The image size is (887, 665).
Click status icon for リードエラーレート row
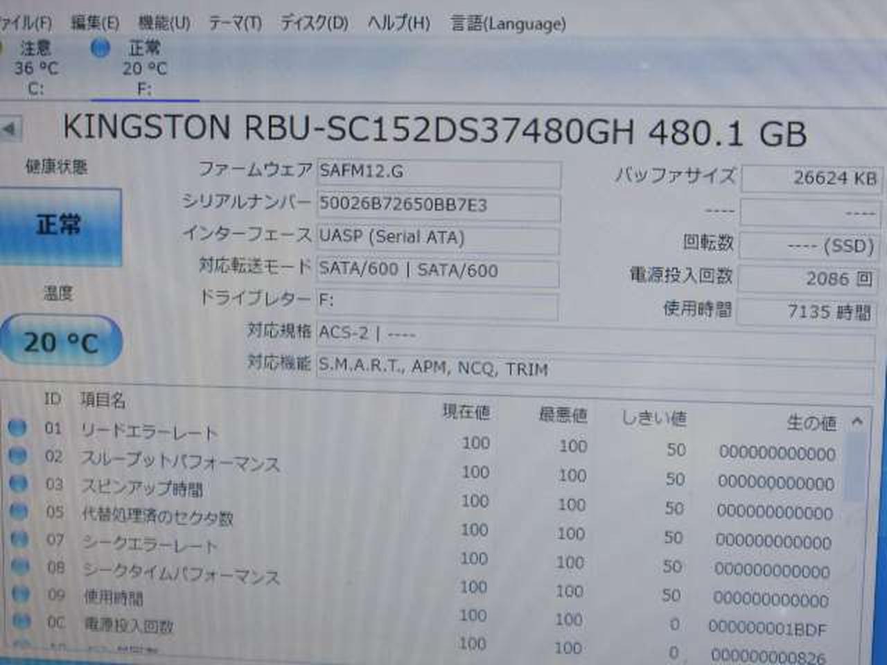(17, 427)
